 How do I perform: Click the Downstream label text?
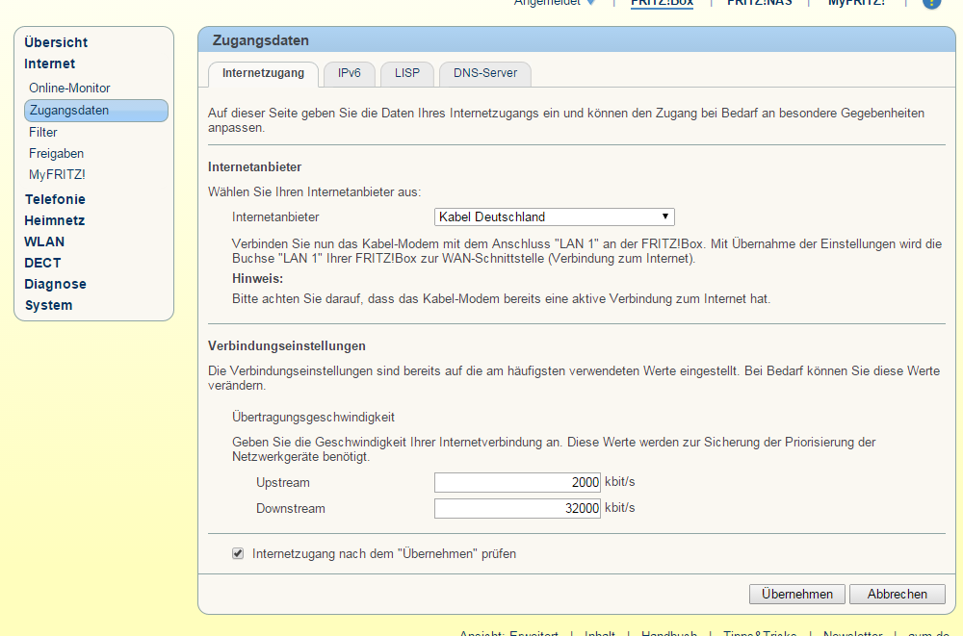[291, 508]
